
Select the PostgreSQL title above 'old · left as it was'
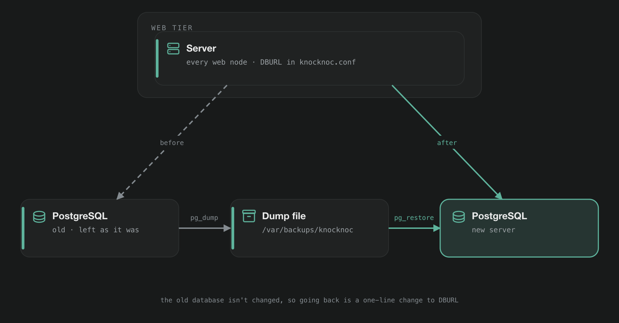coord(80,216)
